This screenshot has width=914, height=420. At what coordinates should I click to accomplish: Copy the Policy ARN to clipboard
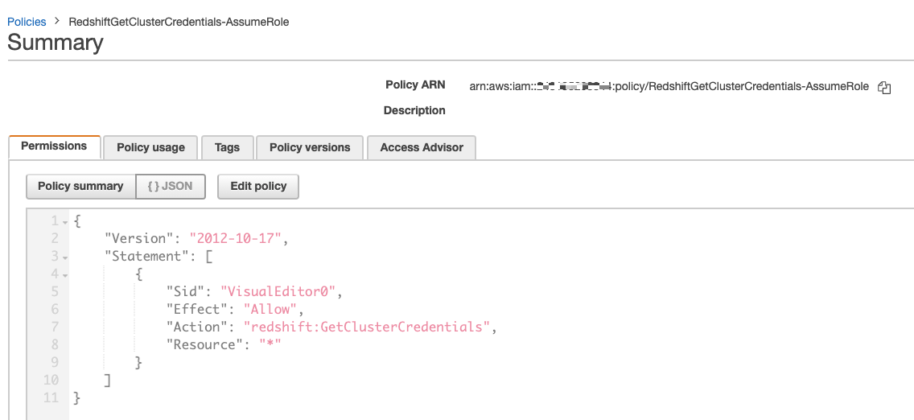tap(884, 88)
